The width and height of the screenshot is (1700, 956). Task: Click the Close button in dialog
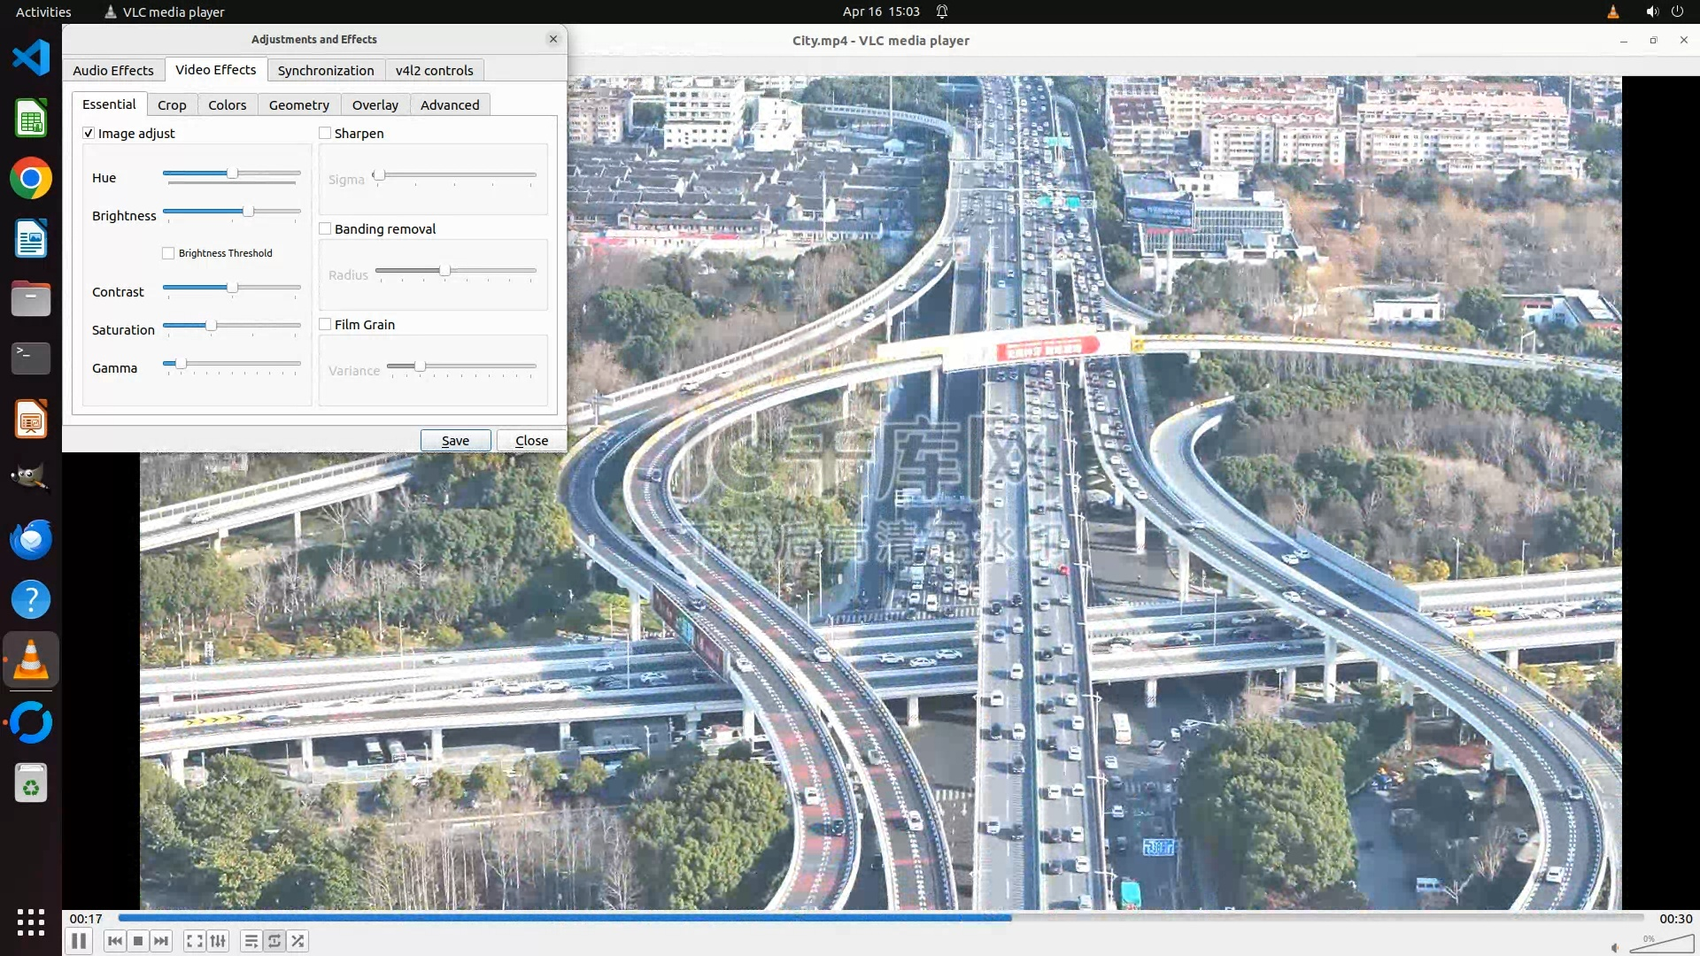click(531, 441)
